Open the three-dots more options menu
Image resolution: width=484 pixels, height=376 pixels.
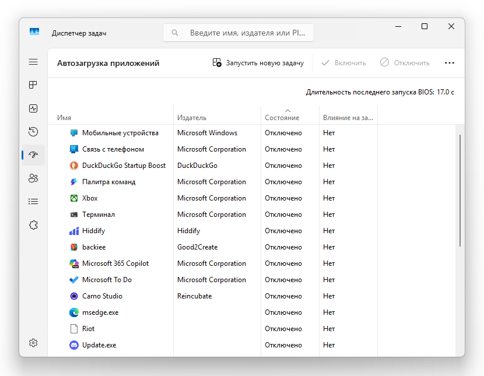click(450, 63)
